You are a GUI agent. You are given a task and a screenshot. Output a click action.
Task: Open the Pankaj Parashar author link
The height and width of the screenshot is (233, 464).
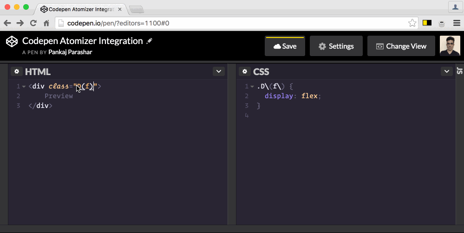(70, 52)
